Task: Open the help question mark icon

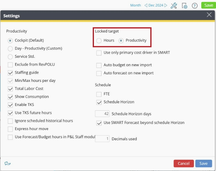Action: click(x=195, y=6)
